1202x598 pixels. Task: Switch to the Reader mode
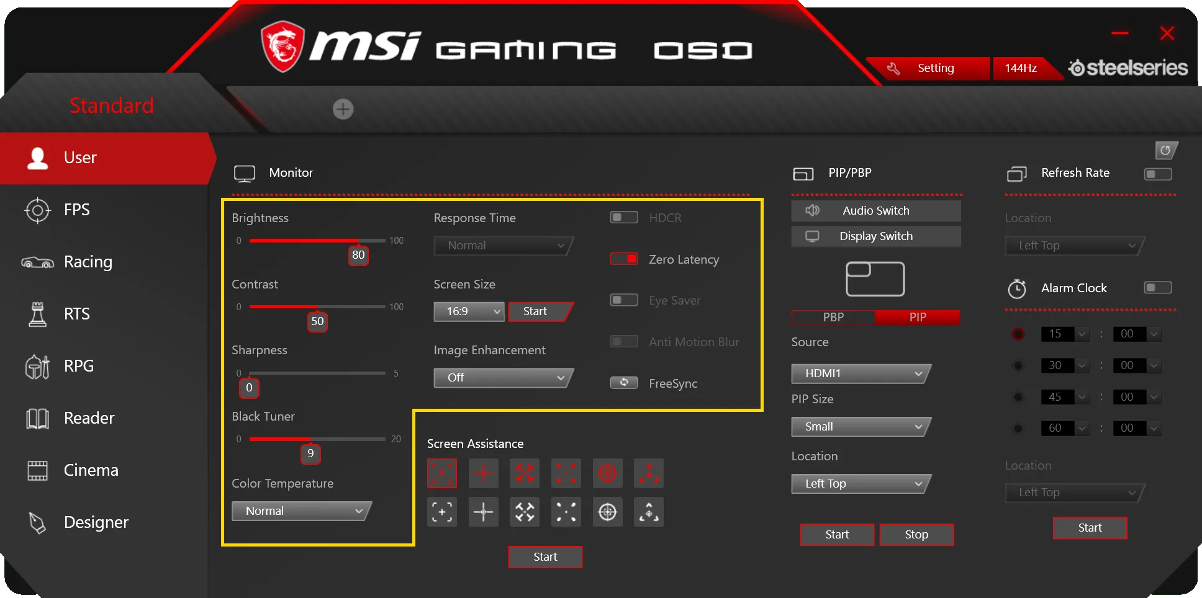pos(104,419)
